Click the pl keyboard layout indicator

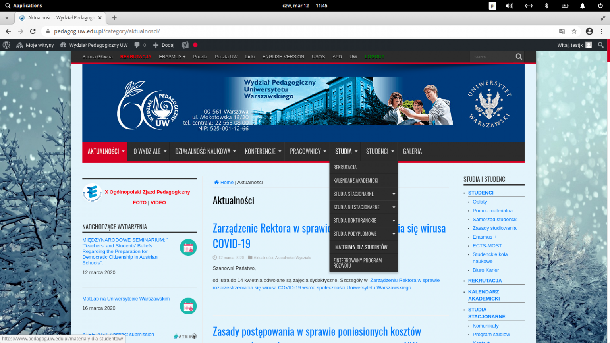coord(492,6)
